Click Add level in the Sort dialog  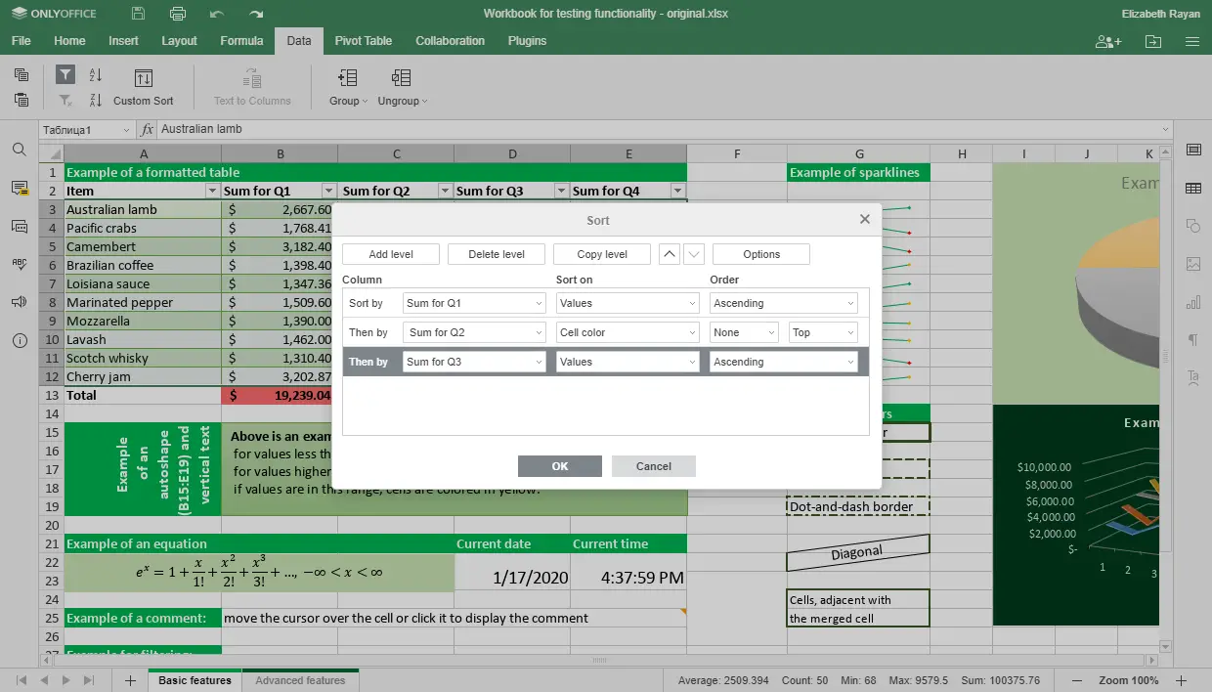click(390, 253)
